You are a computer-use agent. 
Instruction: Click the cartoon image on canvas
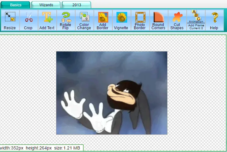112,93
